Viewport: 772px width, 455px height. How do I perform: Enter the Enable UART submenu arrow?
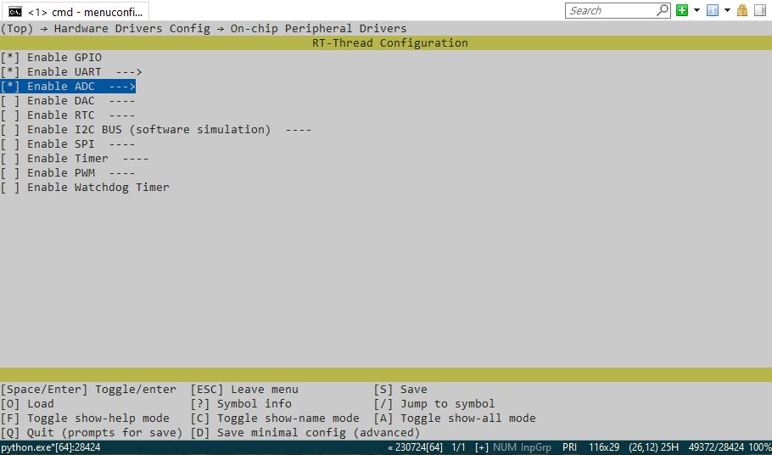(x=128, y=72)
